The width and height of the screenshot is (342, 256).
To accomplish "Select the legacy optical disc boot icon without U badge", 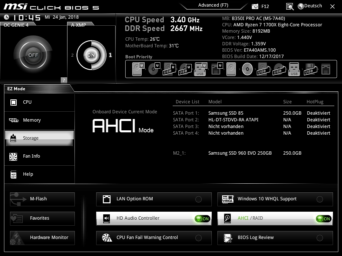I will click(247, 69).
